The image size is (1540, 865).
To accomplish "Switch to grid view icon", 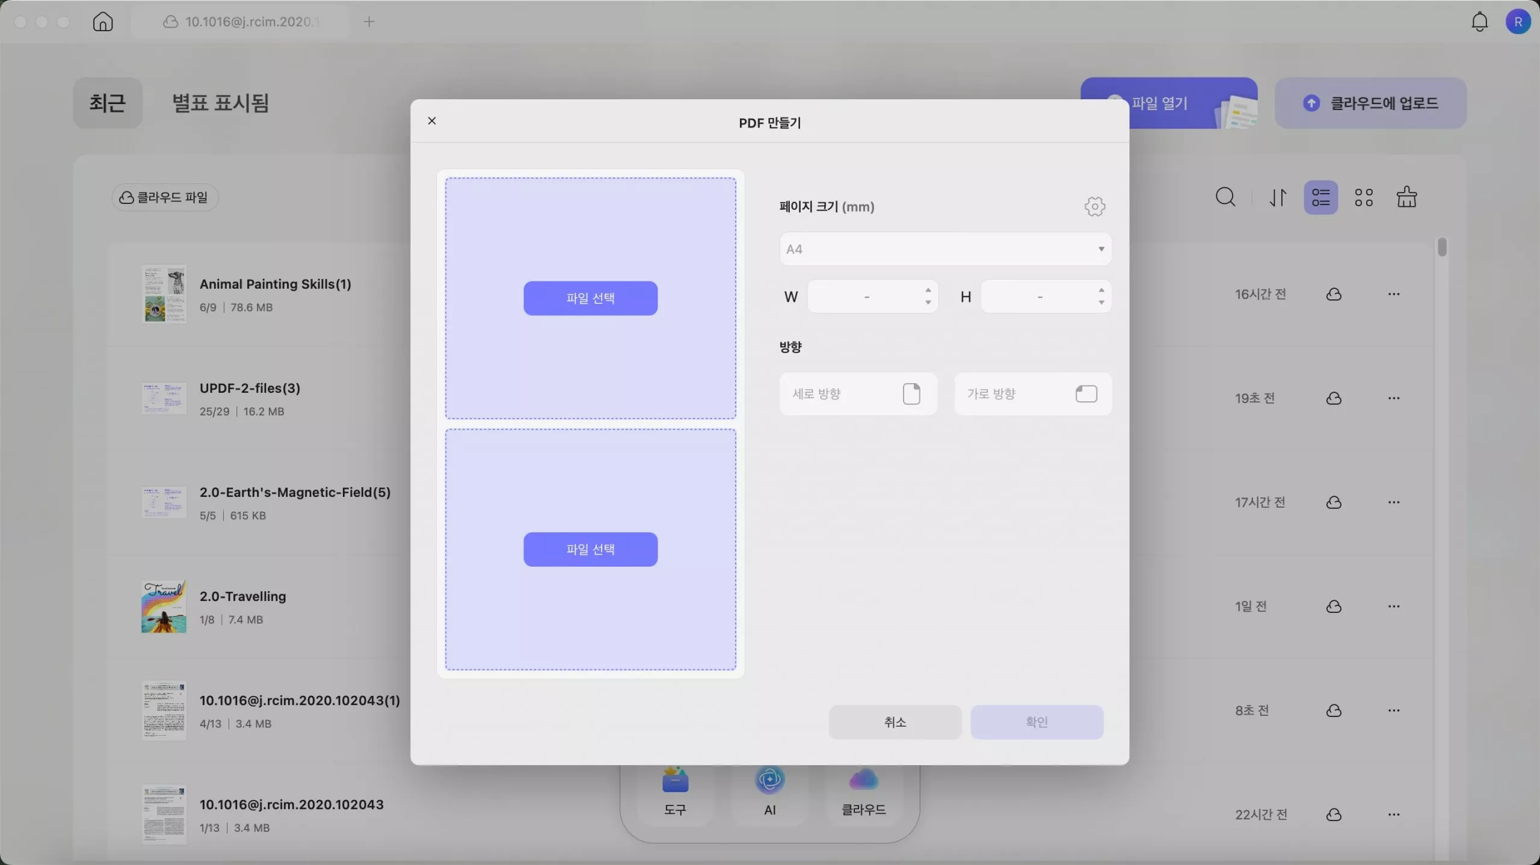I will point(1364,197).
